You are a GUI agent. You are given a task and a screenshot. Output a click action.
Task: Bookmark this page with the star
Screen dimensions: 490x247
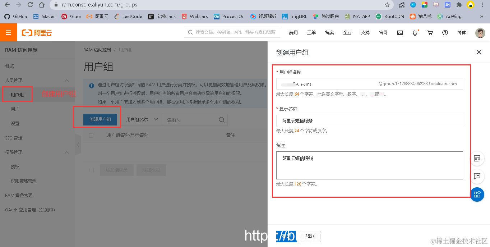click(x=387, y=5)
